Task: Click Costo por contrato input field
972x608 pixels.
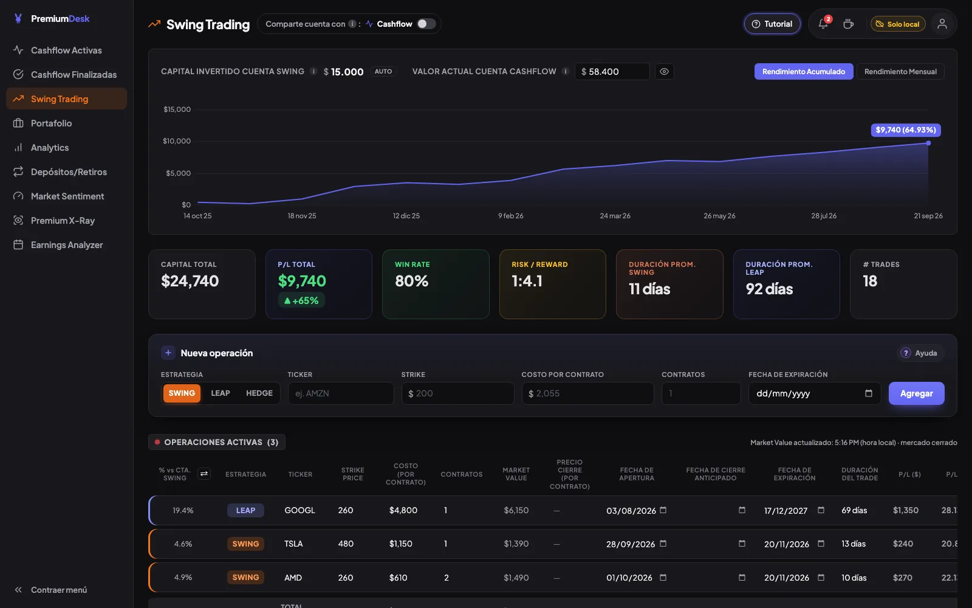Action: (587, 393)
